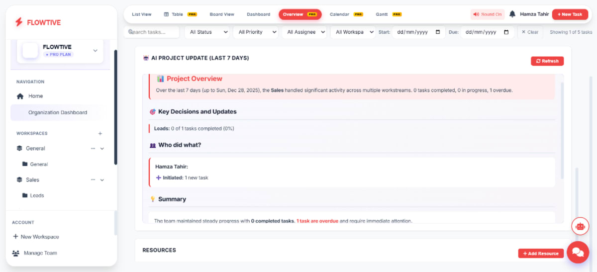Click "Leads: 0 of 1 tasks completed" line
The height and width of the screenshot is (272, 597).
click(194, 128)
